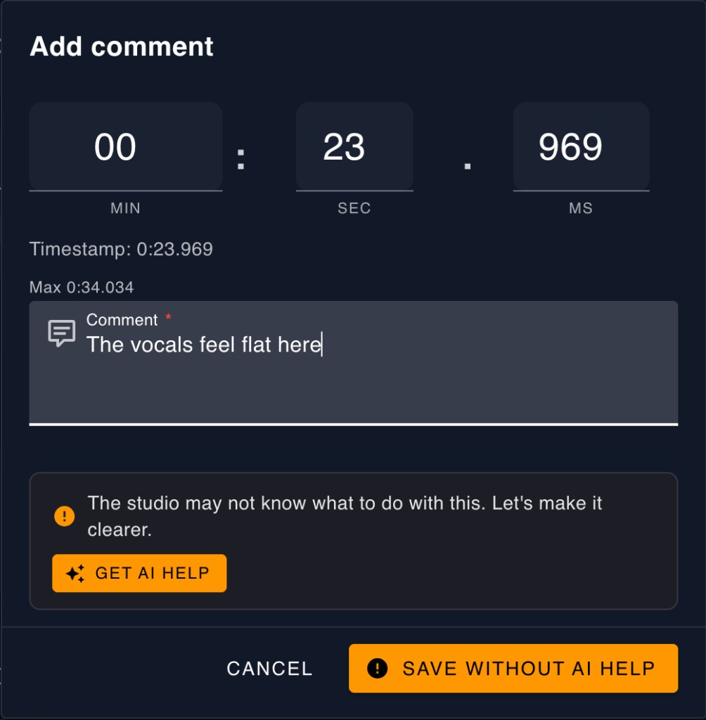Click the Timestamp 0:23.969 label
Image resolution: width=706 pixels, height=720 pixels.
120,249
